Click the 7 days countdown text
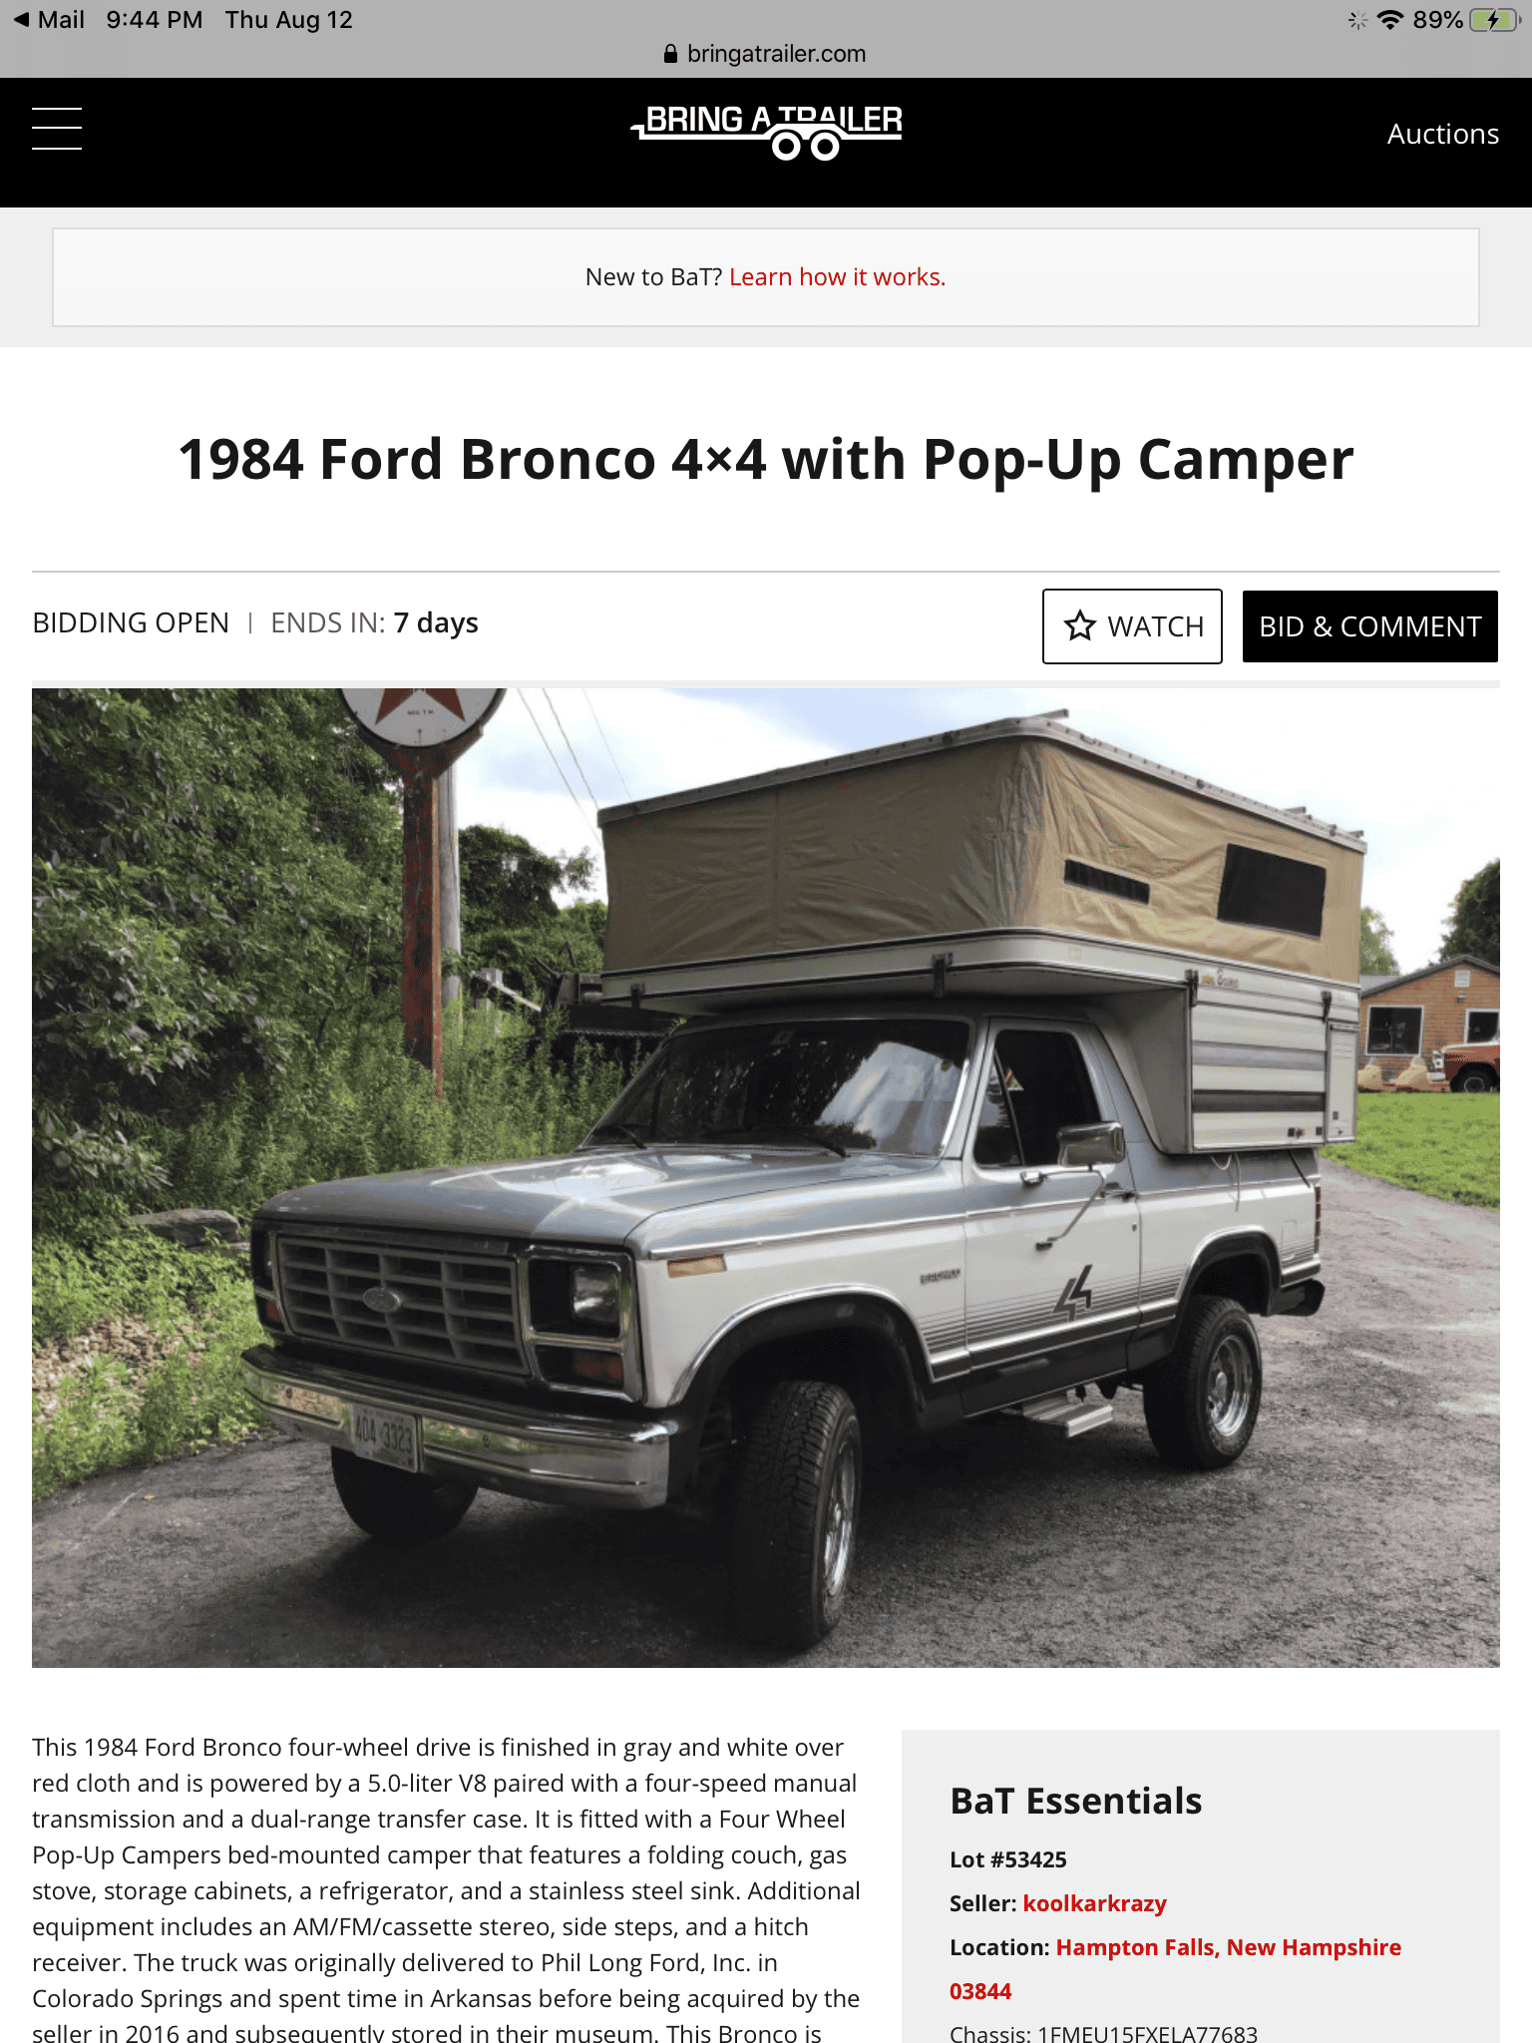Viewport: 1532px width, 2043px height. click(x=436, y=623)
